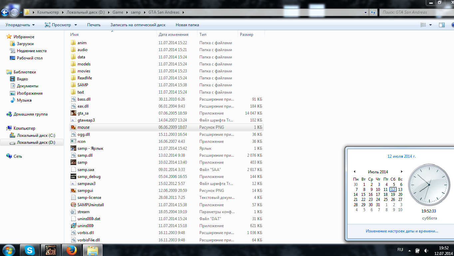The image size is (454, 256).
Task: Click the Июль 2014 calendar header
Action: (x=378, y=172)
